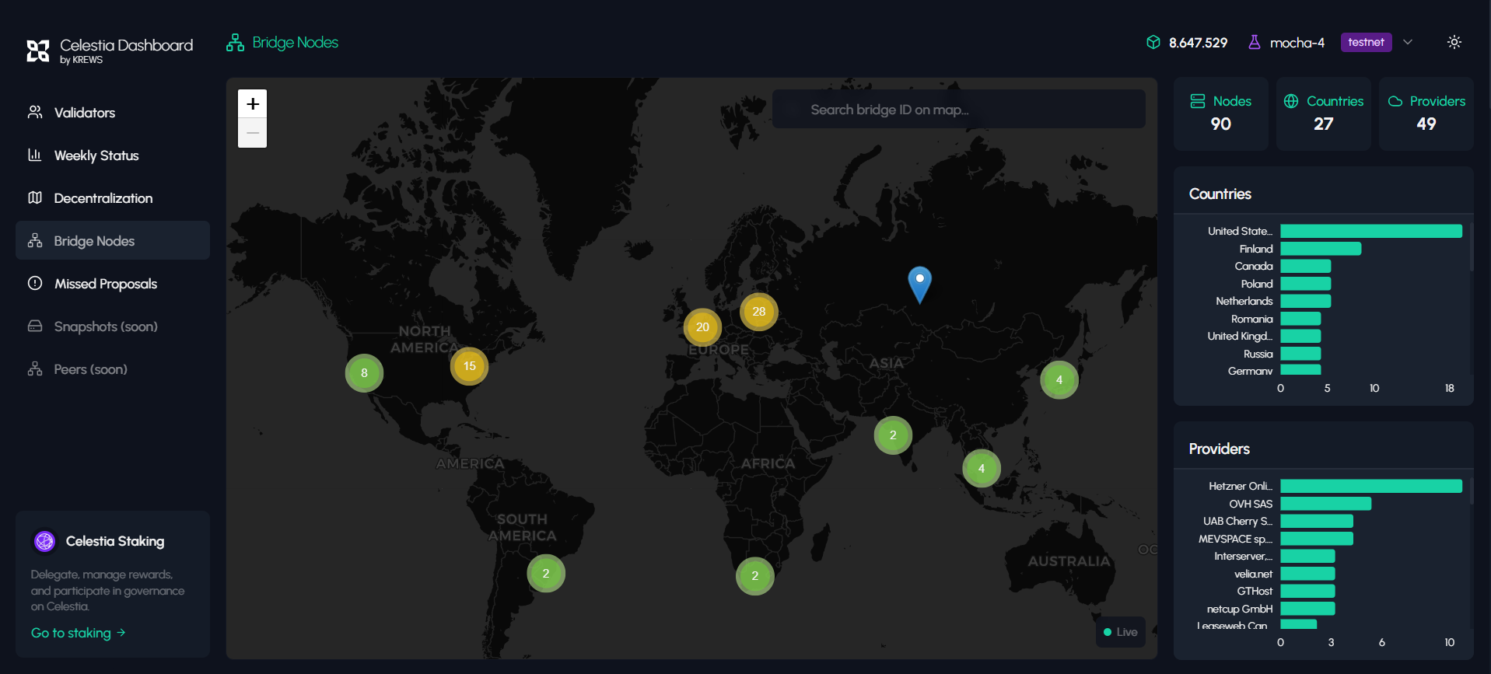Screen dimensions: 1491x674
Task: Click the Missed Proposals alert icon
Action: (35, 283)
